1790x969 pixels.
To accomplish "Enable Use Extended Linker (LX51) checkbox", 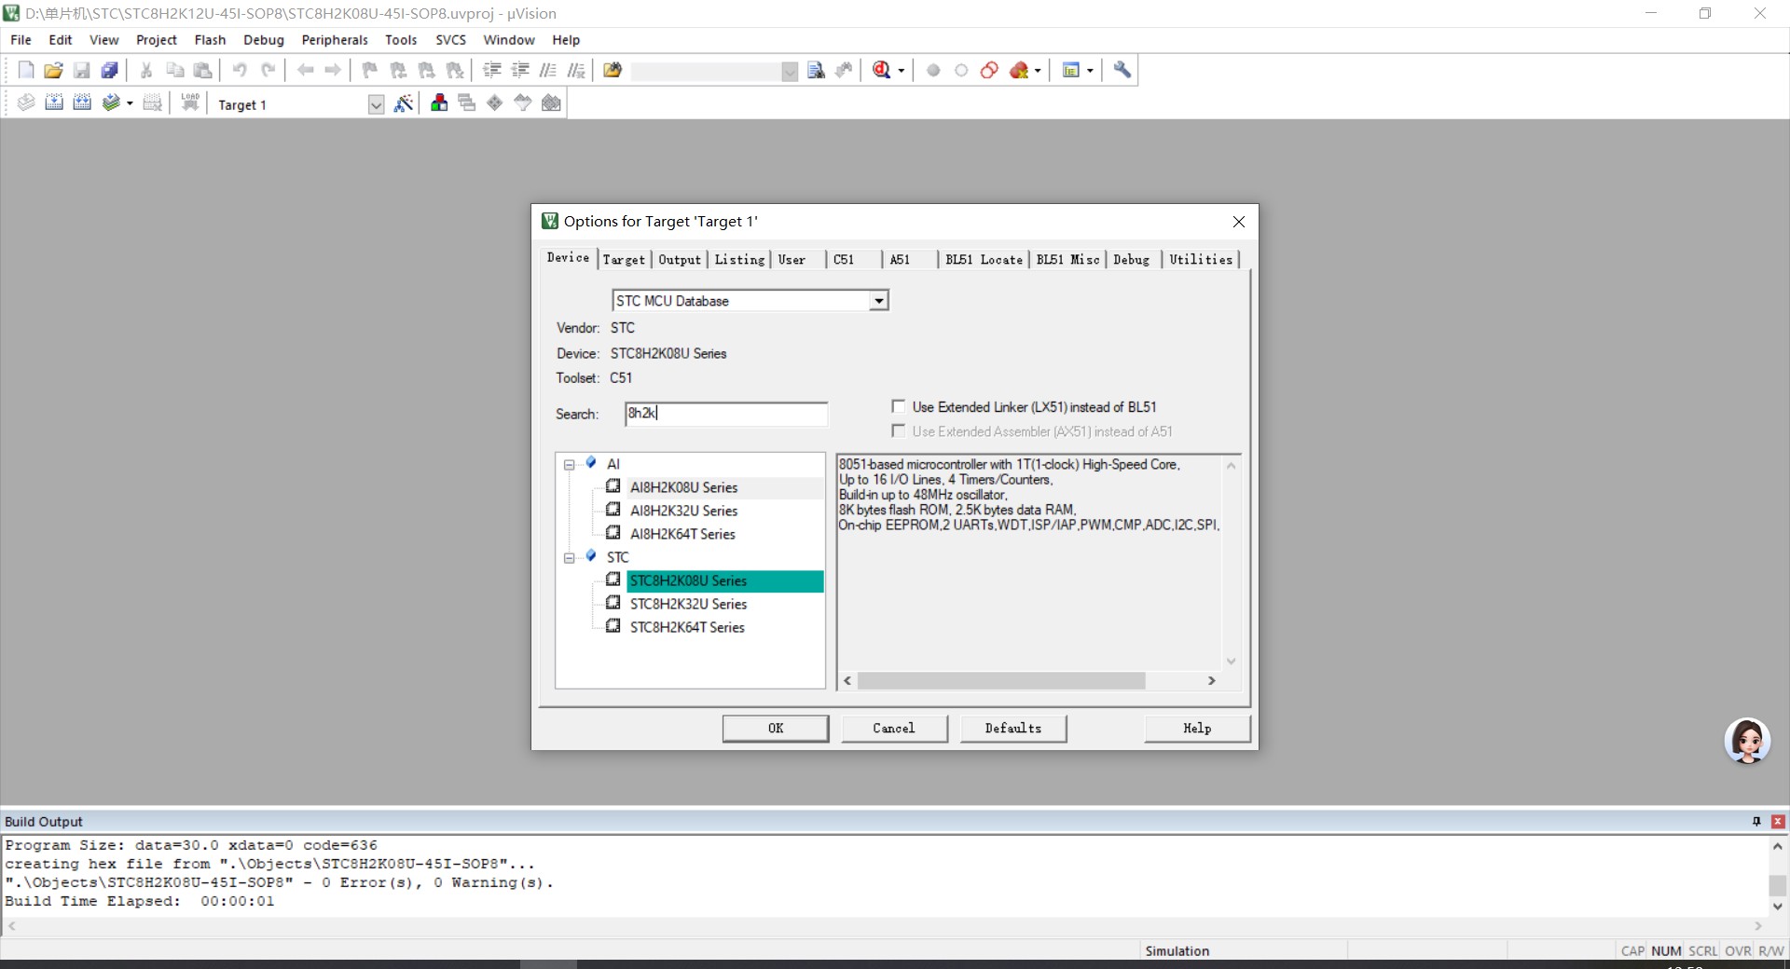I will [x=899, y=406].
